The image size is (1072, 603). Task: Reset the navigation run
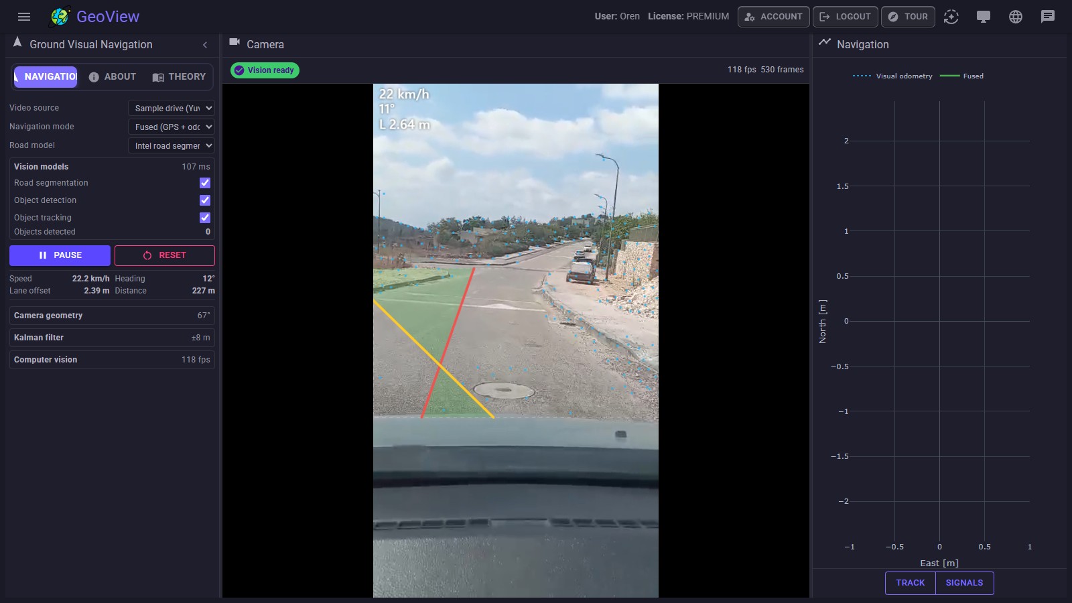[x=165, y=255]
